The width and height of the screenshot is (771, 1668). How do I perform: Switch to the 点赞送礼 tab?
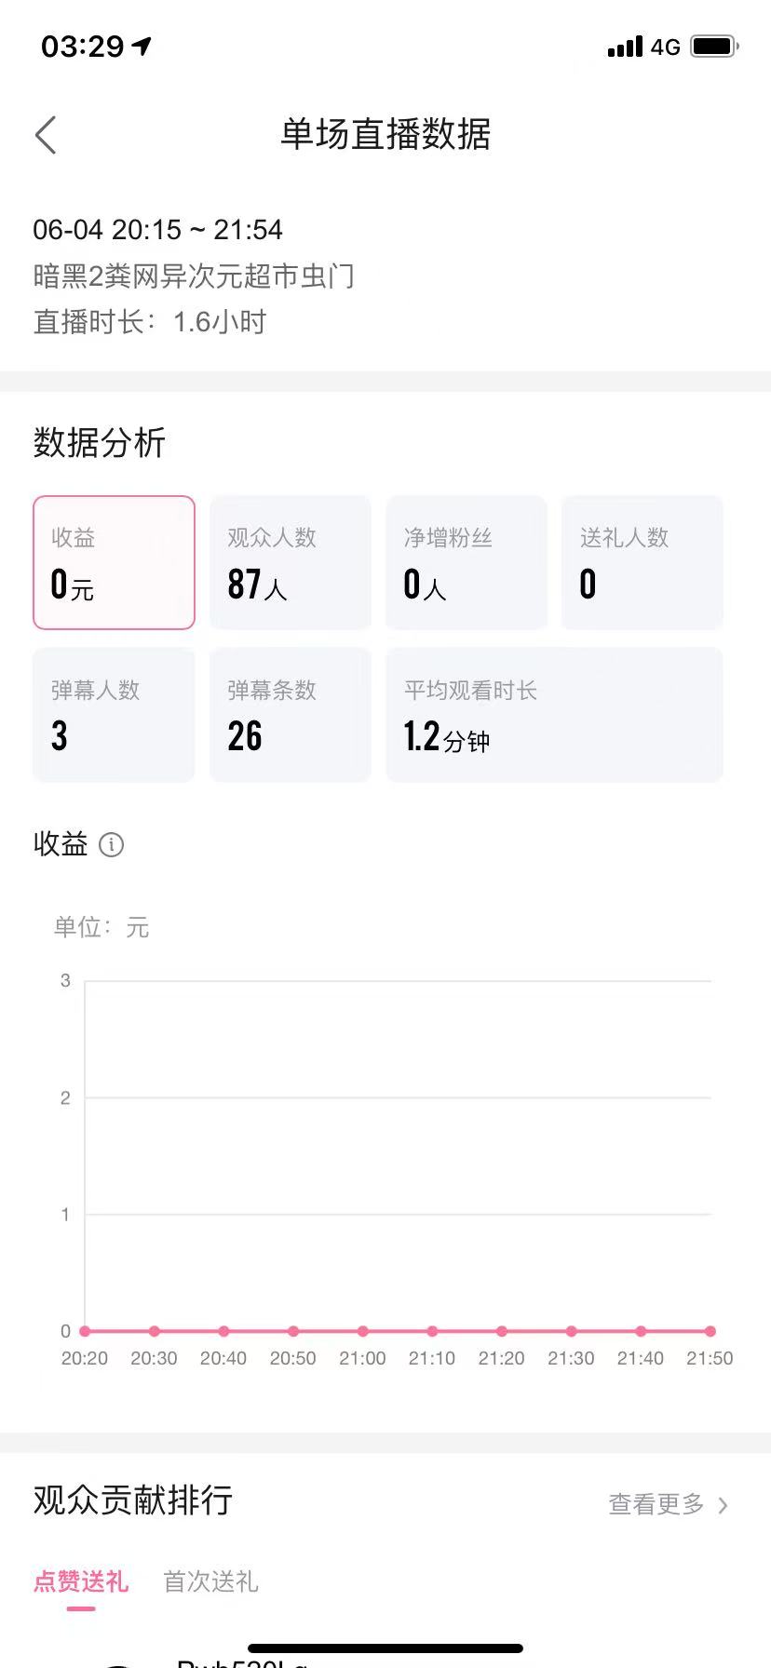point(81,1581)
